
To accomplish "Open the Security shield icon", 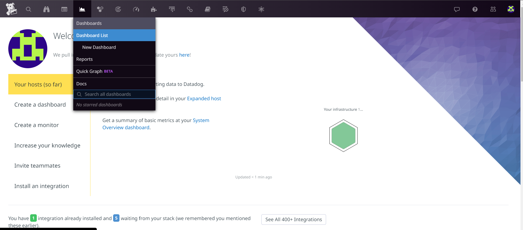I will 243,9.
